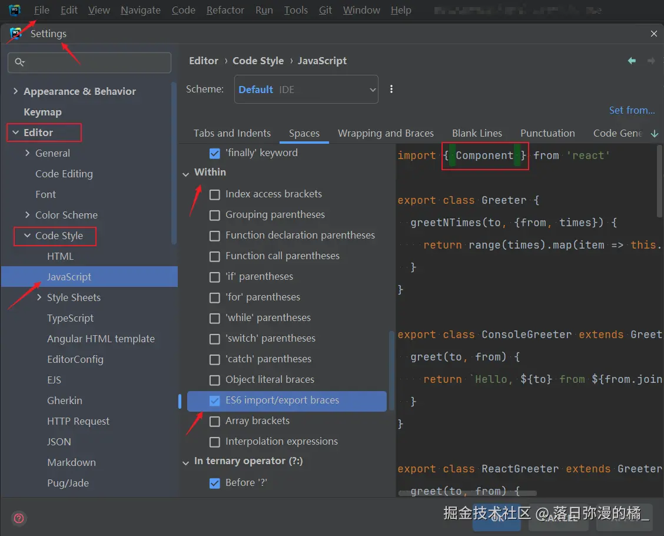Viewport: 664px width, 536px height.
Task: Enable Function declaration parentheses checkbox
Action: tap(215, 236)
